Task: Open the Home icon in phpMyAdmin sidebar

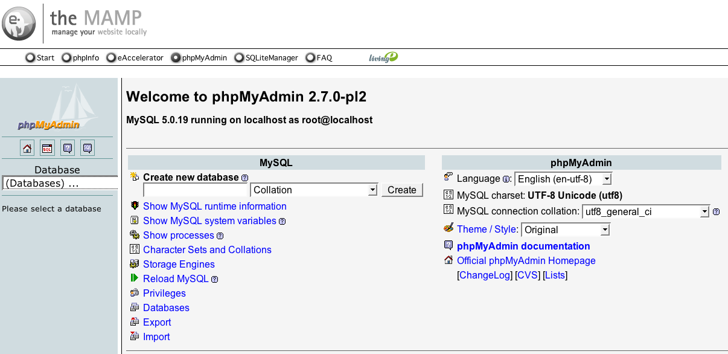Action: pos(27,148)
